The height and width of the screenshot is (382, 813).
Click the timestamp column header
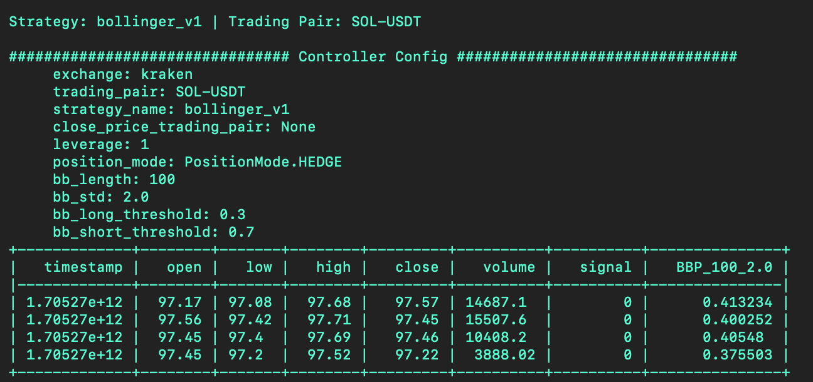coord(83,267)
